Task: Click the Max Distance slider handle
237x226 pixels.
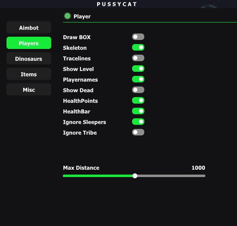Action: 135,176
